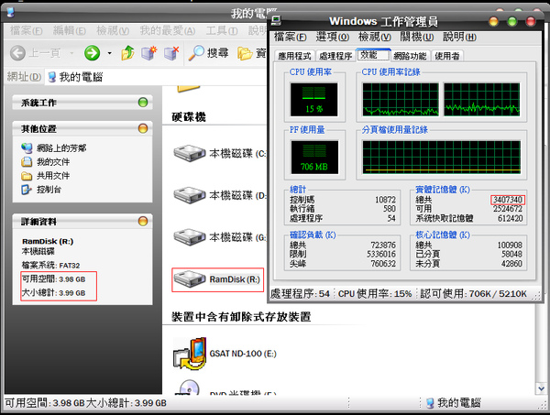550x415 pixels.
Task: Select the 本機磁碟 (C:) drive icon
Action: (x=190, y=153)
